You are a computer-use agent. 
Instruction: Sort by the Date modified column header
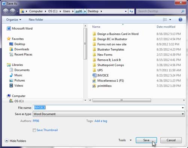(166, 27)
